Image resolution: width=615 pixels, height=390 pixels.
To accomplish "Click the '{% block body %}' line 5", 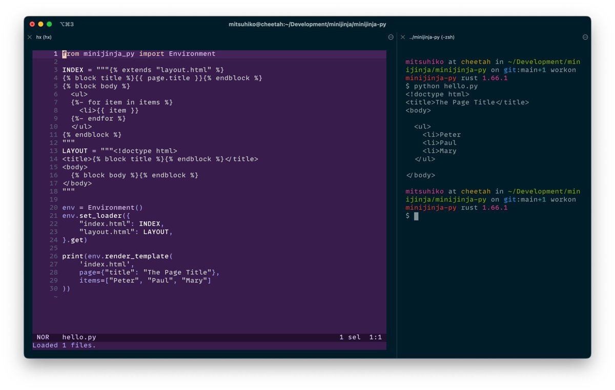I will pos(96,86).
